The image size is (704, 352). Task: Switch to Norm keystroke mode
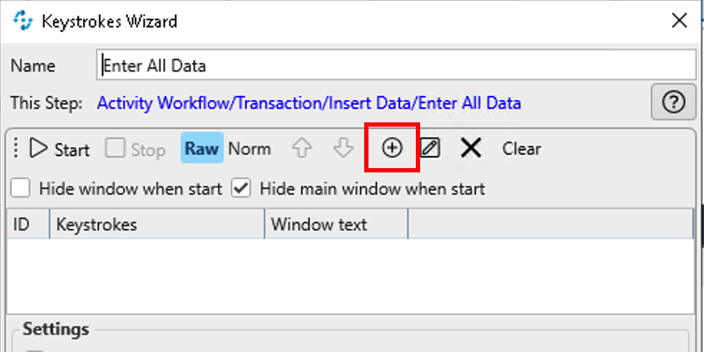coord(249,149)
